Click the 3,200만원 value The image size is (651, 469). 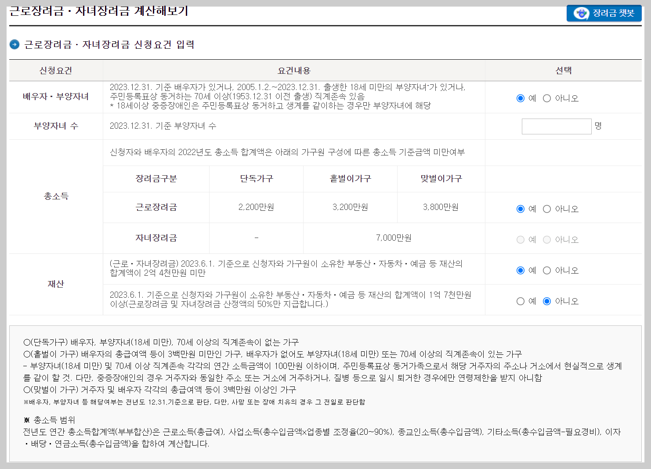[350, 207]
